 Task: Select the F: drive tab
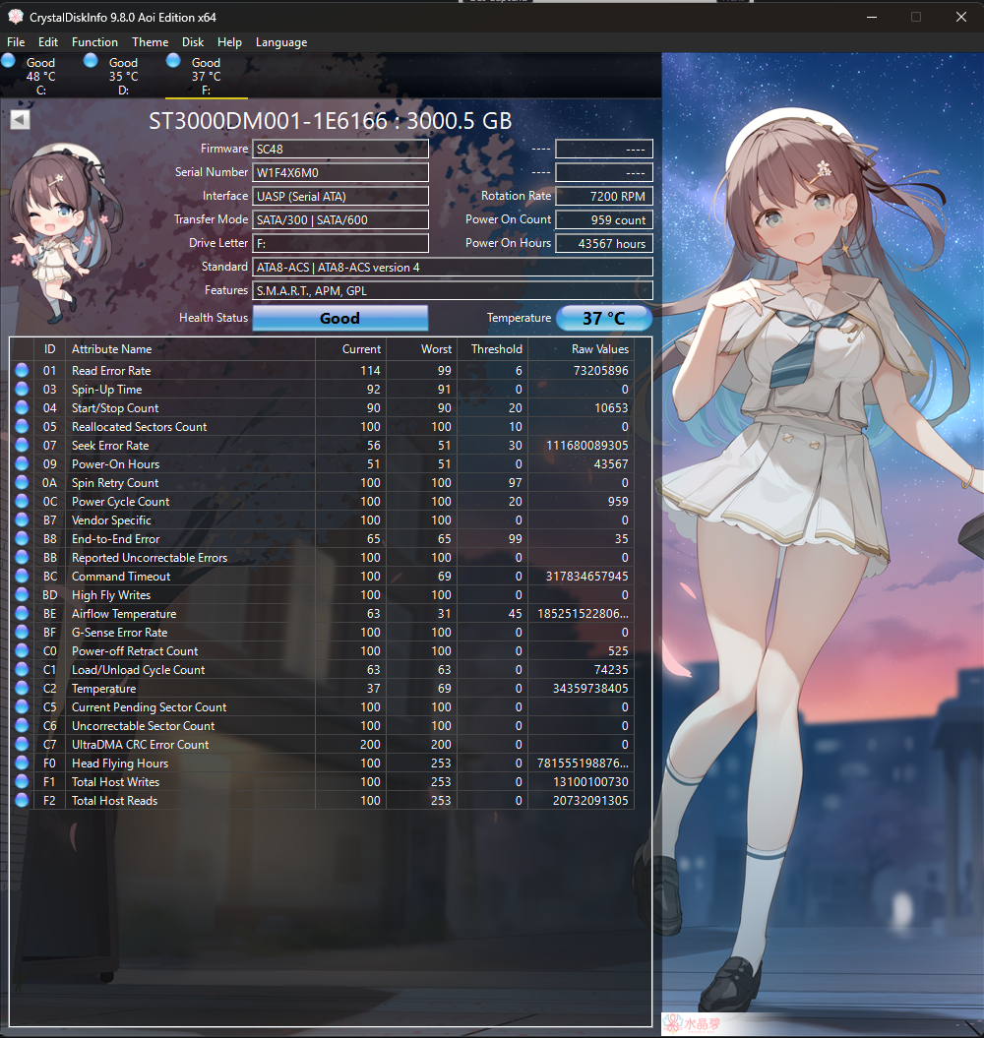click(x=206, y=76)
